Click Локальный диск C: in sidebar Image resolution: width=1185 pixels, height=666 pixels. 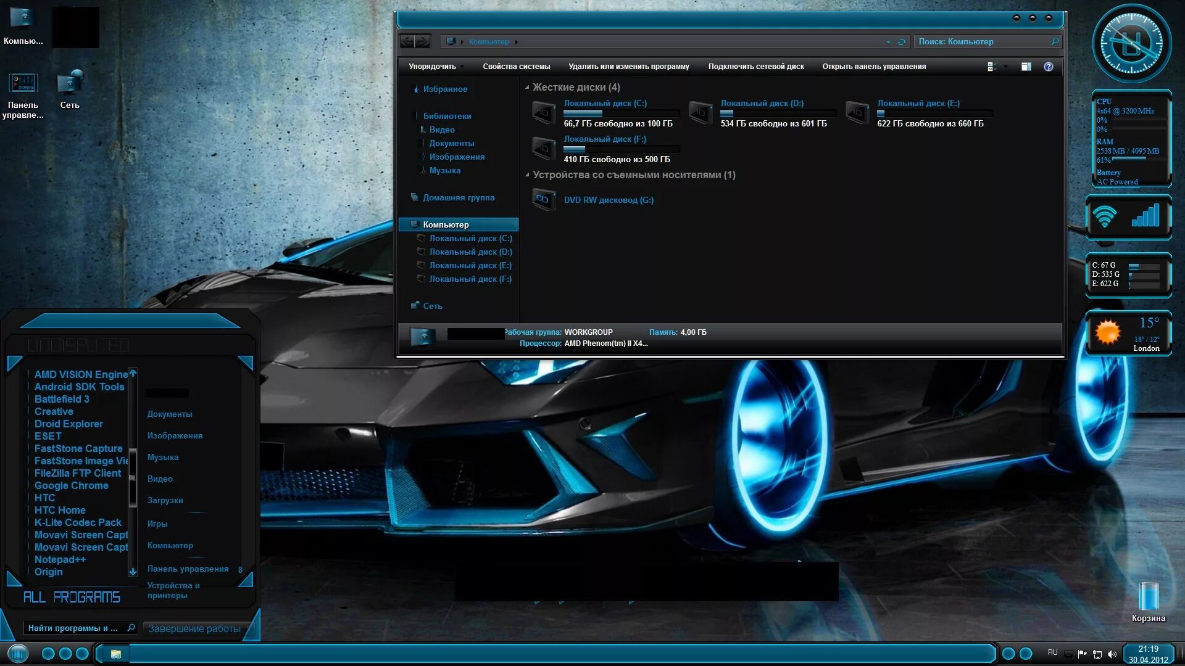click(470, 237)
